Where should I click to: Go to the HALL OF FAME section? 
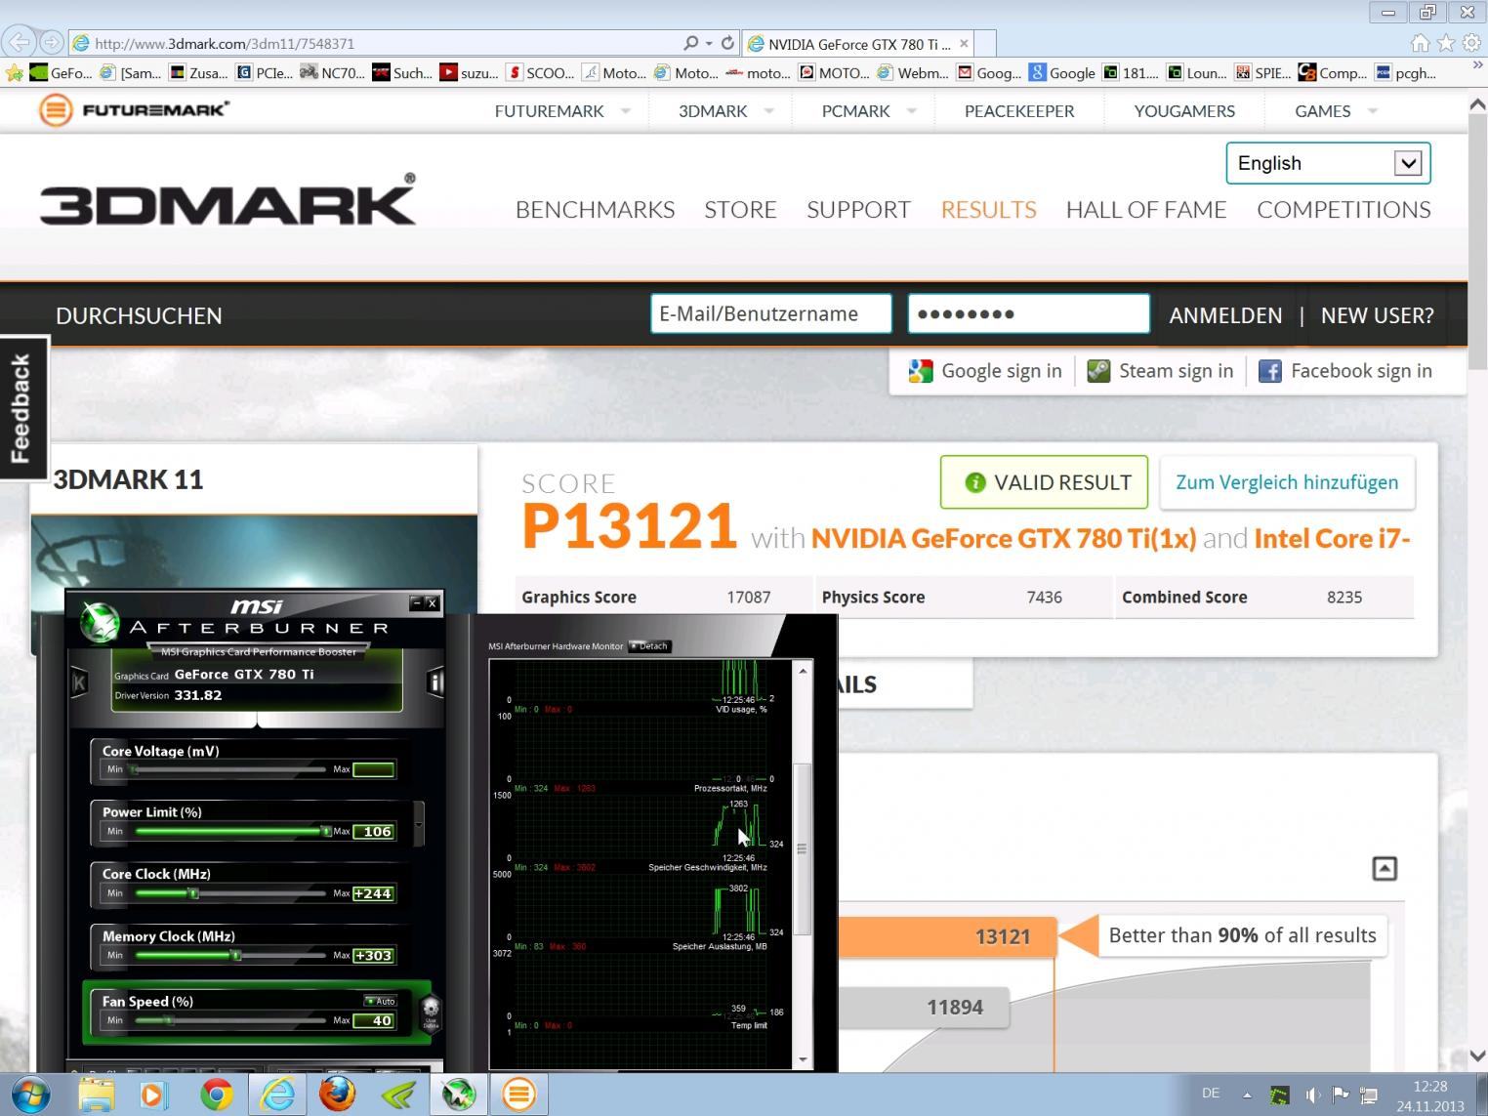click(1146, 210)
